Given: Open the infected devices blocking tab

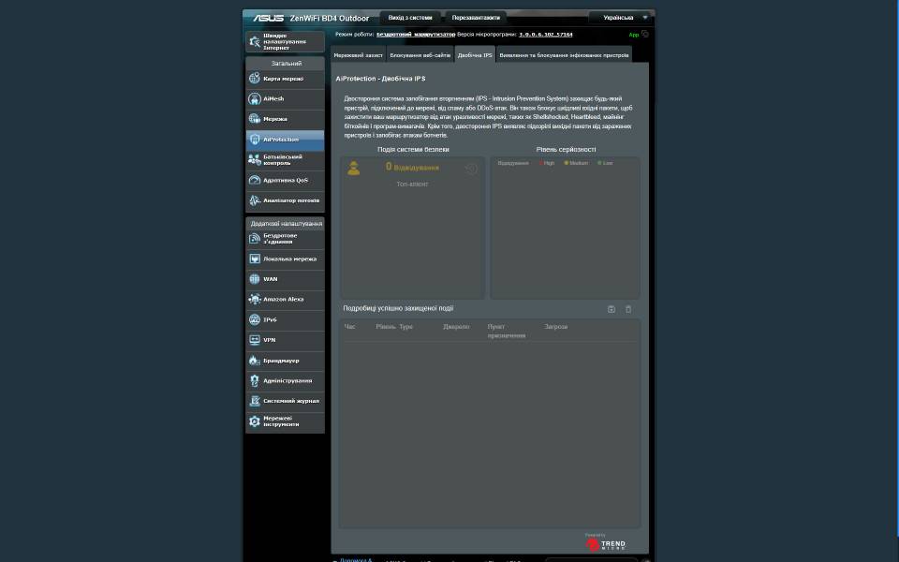Looking at the screenshot, I should 564,55.
